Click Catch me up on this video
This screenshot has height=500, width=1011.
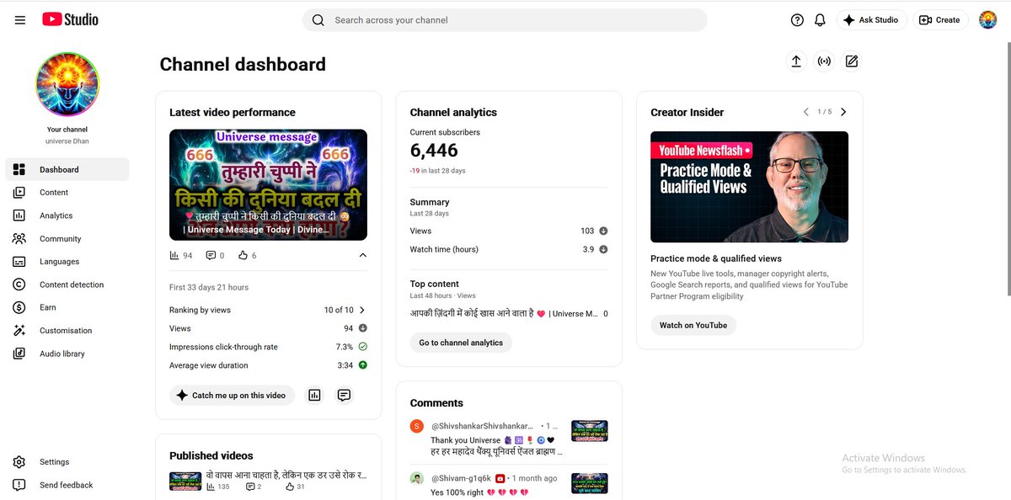click(x=232, y=396)
